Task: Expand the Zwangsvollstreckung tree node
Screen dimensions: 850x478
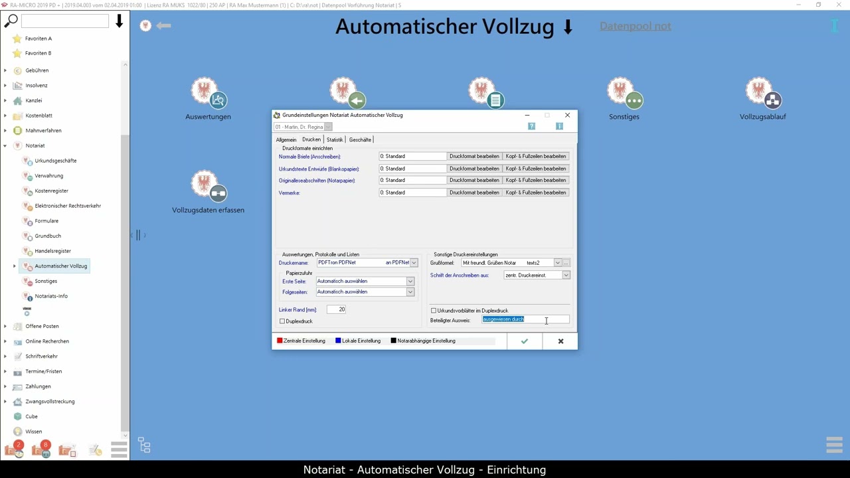Action: (5, 402)
